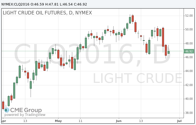
Task: Click the 44.00 price axis label
Action: point(189,71)
